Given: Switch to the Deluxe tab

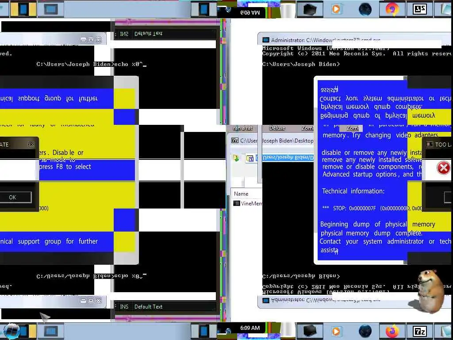Looking at the screenshot, I should click(277, 128).
